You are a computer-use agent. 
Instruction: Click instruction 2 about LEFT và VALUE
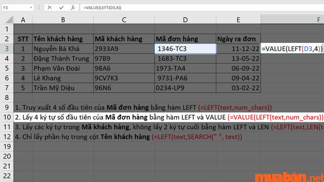coord(169,117)
